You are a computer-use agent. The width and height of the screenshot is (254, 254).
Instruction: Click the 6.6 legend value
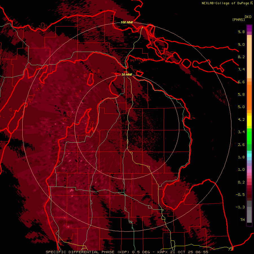pos(241,82)
